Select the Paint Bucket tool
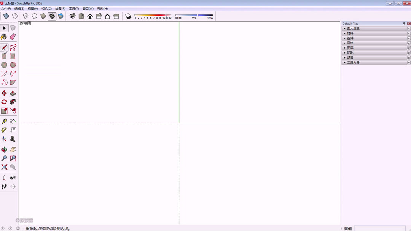Image resolution: width=411 pixels, height=231 pixels. point(5,36)
